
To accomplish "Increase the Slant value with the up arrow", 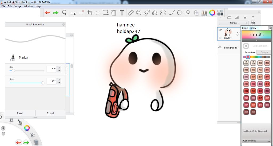I will coord(59,80).
